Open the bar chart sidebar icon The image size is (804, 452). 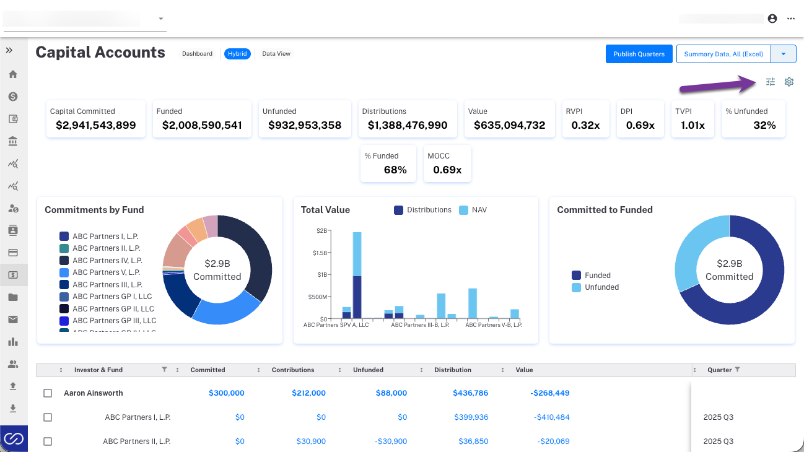pyautogui.click(x=13, y=342)
